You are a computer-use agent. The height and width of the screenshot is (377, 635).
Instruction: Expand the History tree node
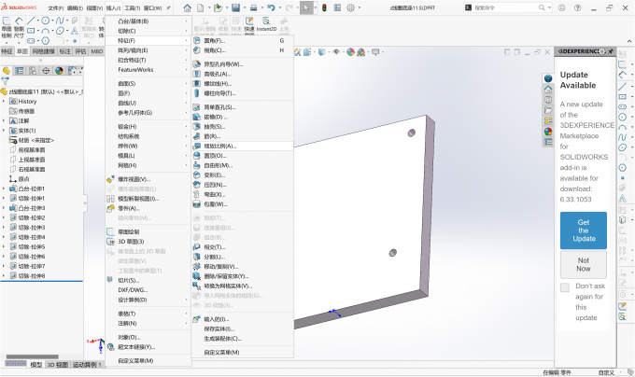tap(4, 102)
